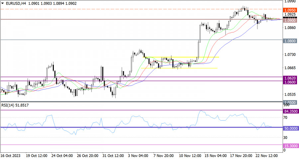Select the EURUSD,H4 chart title text
Image resolution: width=299 pixels, height=159 pixels.
pyautogui.click(x=16, y=3)
